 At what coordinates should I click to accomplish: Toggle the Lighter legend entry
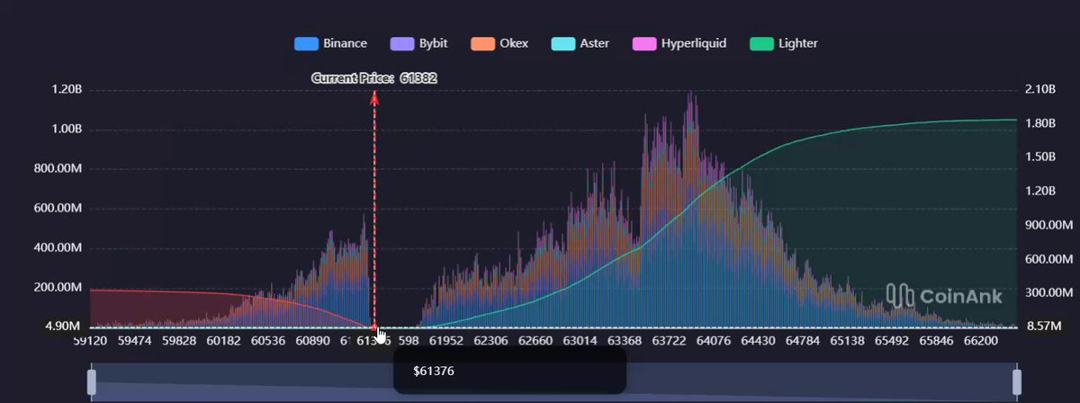click(784, 43)
